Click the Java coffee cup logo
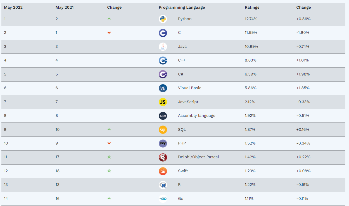The image size is (349, 206). pyautogui.click(x=163, y=47)
